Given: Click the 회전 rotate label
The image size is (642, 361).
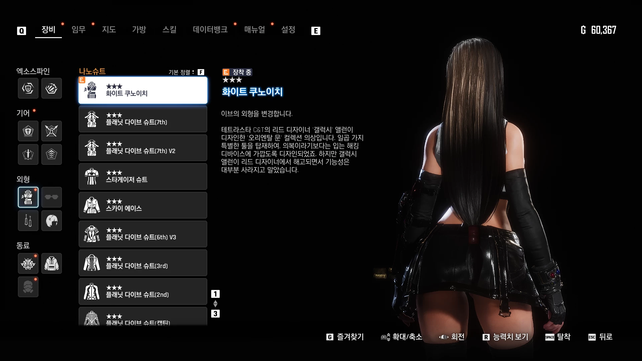Looking at the screenshot, I should (458, 337).
